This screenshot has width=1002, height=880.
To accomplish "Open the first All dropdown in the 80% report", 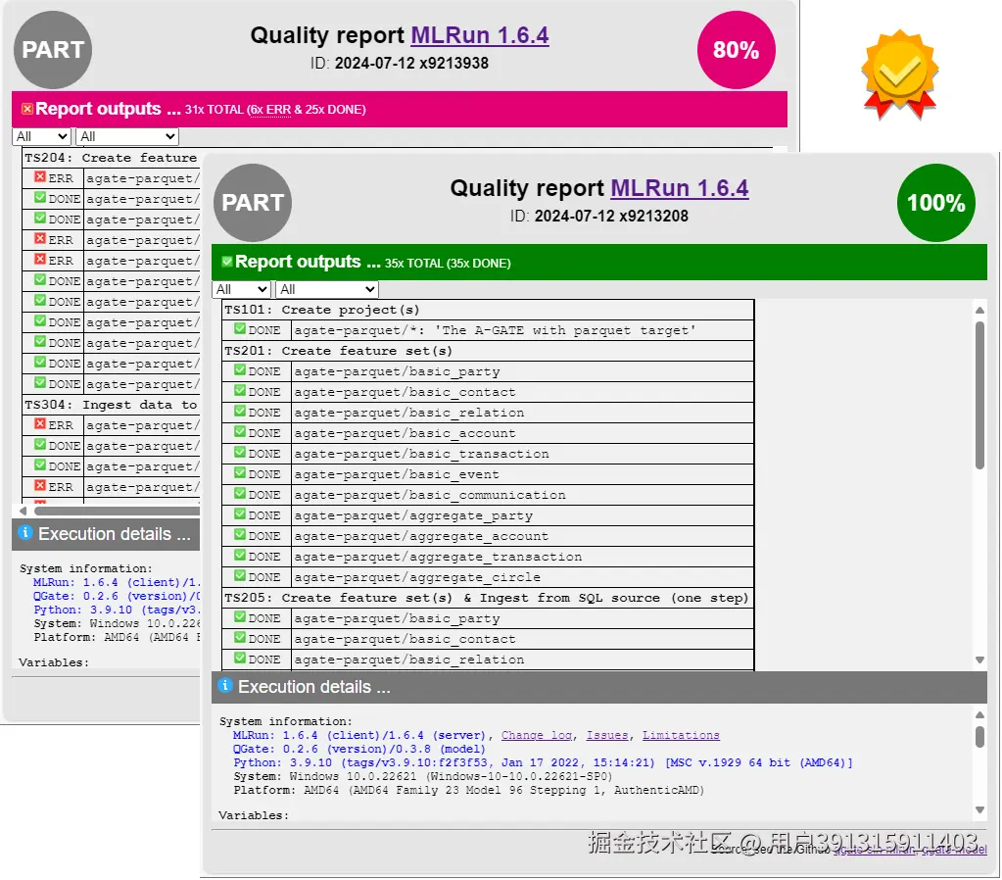I will pyautogui.click(x=41, y=136).
